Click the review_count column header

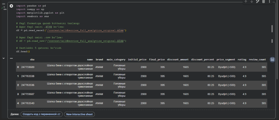point(257,60)
